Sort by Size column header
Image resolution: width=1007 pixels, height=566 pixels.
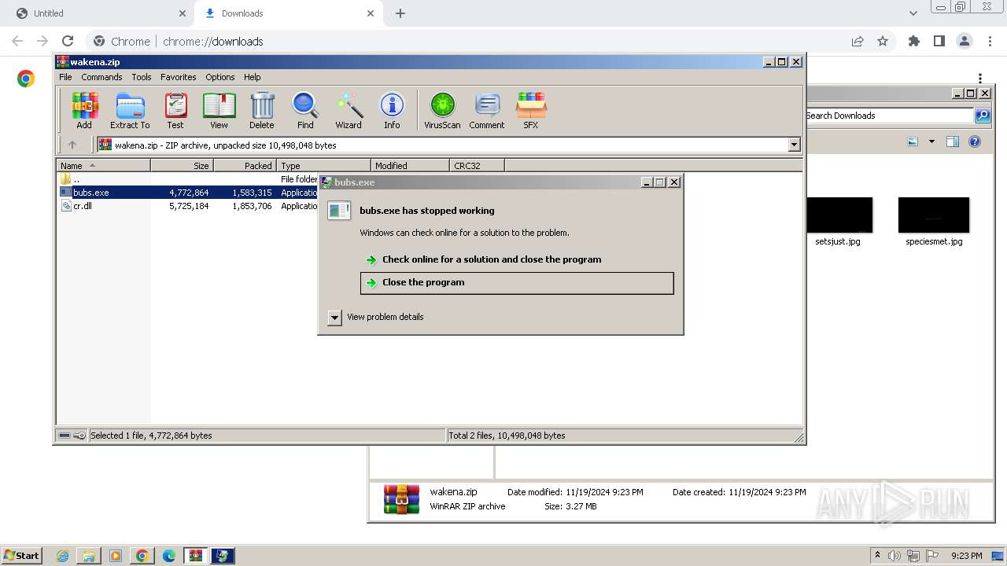coord(182,165)
